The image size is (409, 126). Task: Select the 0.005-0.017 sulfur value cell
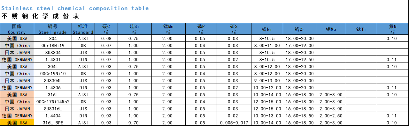pos(234,123)
